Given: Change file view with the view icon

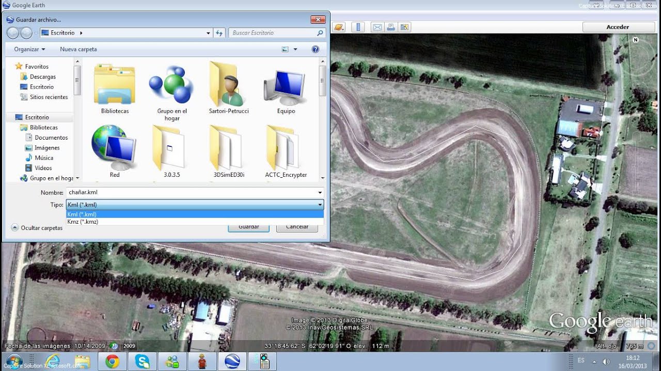Looking at the screenshot, I should 285,49.
